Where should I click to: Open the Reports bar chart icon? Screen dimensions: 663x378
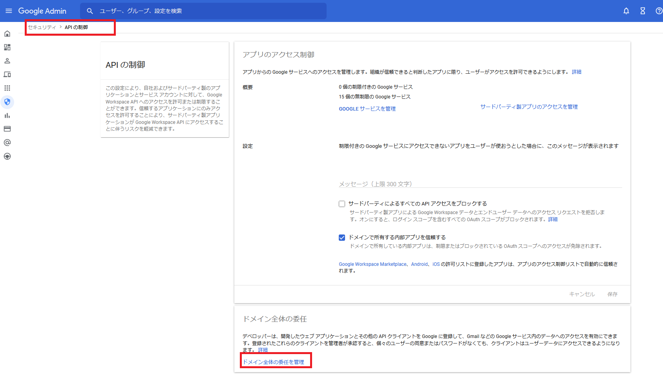7,115
